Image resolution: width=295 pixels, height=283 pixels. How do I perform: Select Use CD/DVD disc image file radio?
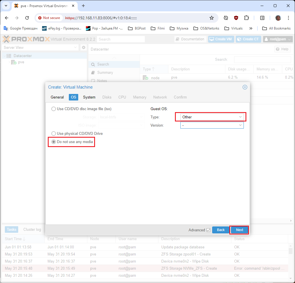tap(53, 109)
